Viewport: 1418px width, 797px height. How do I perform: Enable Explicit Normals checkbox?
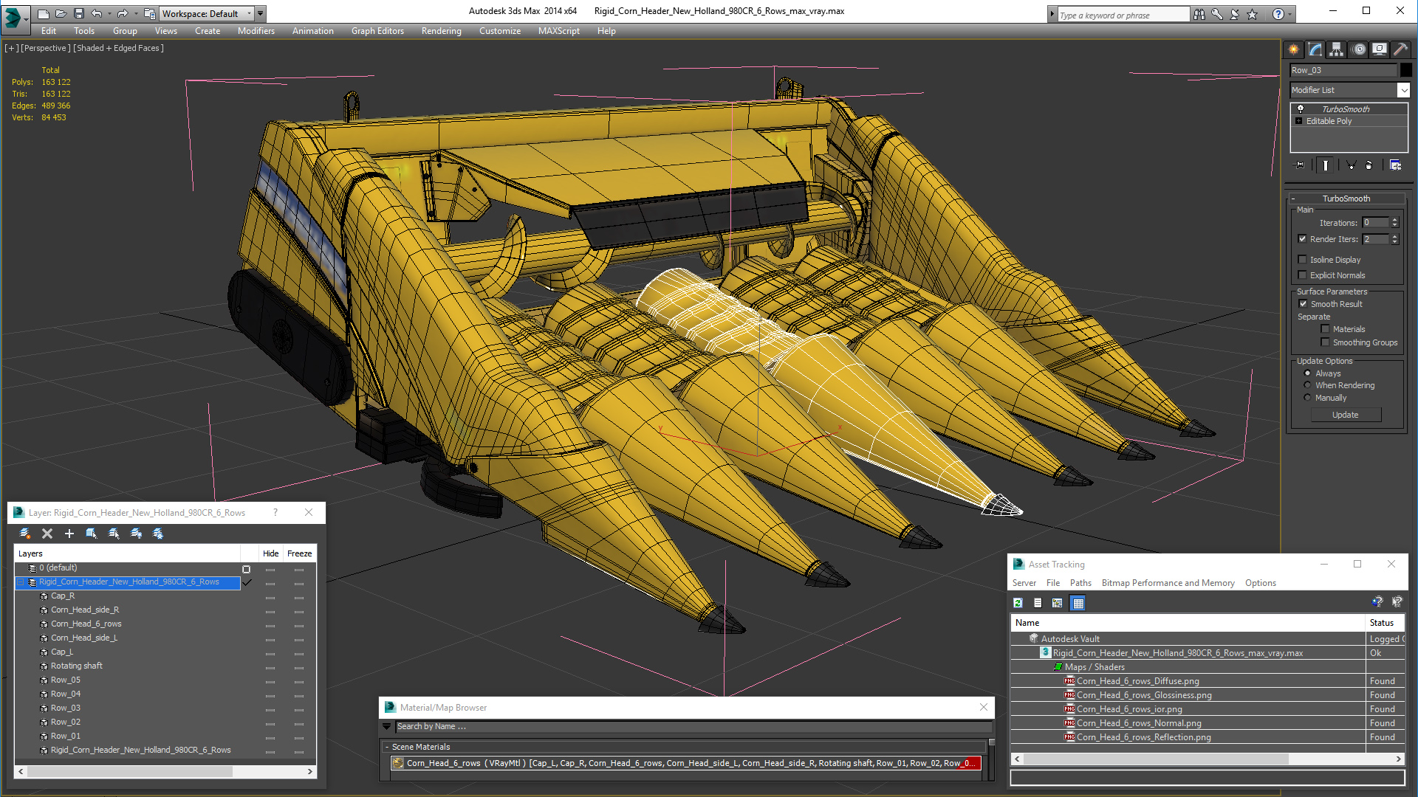1303,275
